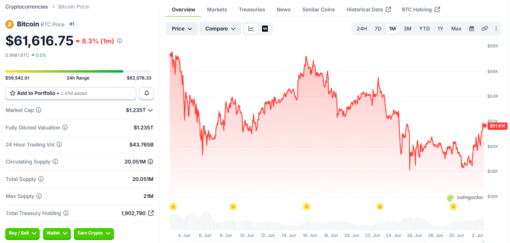
Task: Switch to line chart view icon
Action: pyautogui.click(x=251, y=29)
